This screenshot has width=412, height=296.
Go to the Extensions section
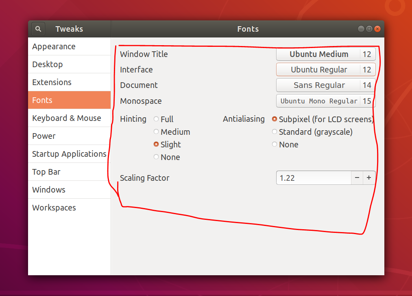tap(52, 82)
